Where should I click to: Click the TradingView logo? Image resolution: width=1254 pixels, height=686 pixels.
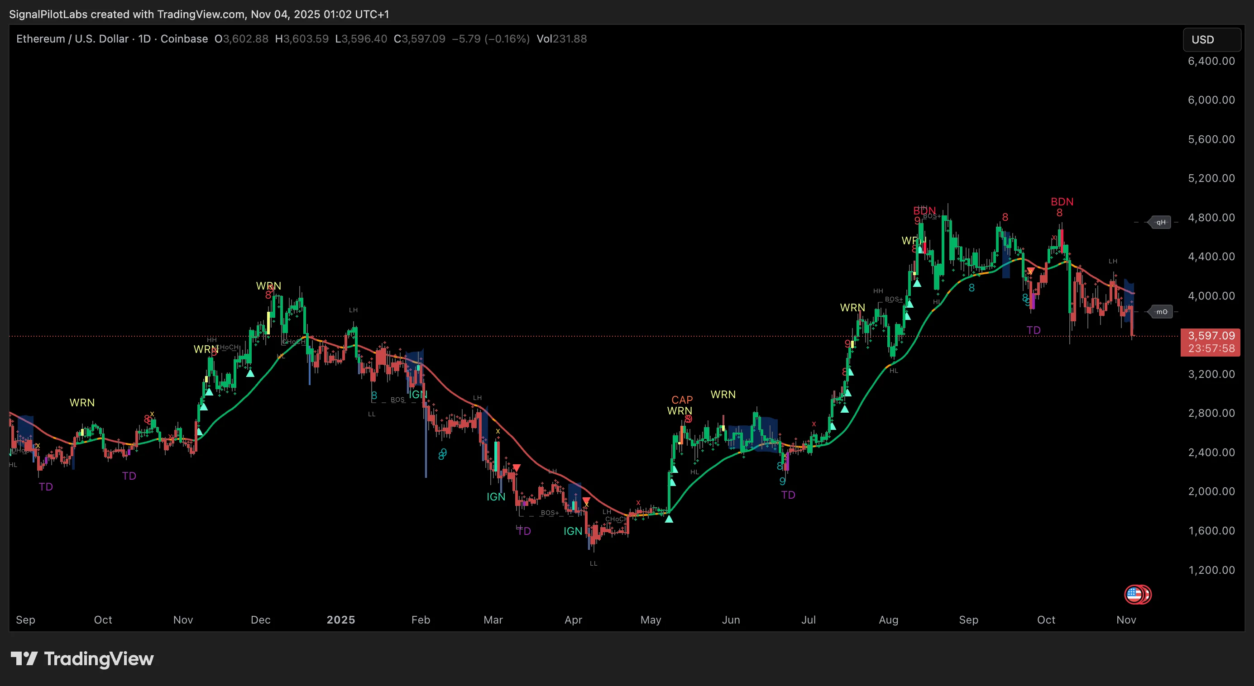coord(82,659)
